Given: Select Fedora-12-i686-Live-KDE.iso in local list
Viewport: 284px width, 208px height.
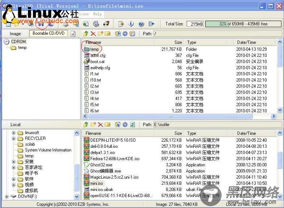Looking at the screenshot, I should click(179, 159).
